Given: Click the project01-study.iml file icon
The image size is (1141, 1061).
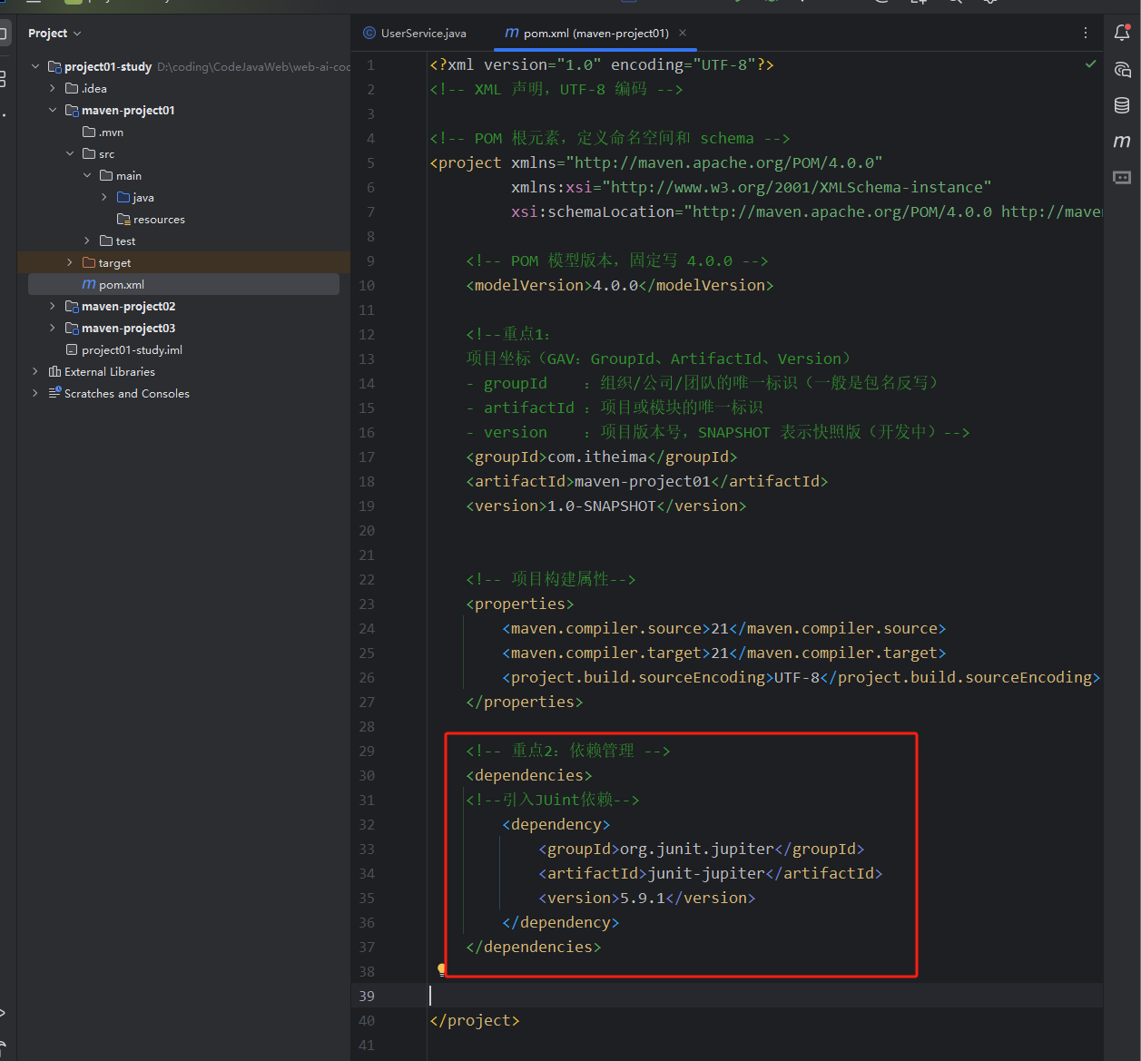Looking at the screenshot, I should pyautogui.click(x=72, y=349).
